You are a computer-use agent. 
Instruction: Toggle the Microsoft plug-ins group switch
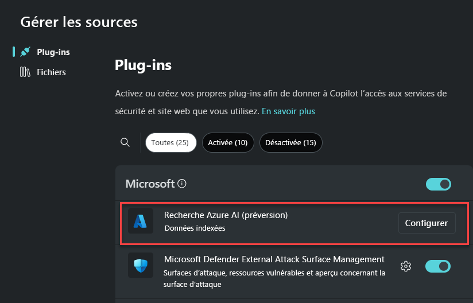[439, 184]
